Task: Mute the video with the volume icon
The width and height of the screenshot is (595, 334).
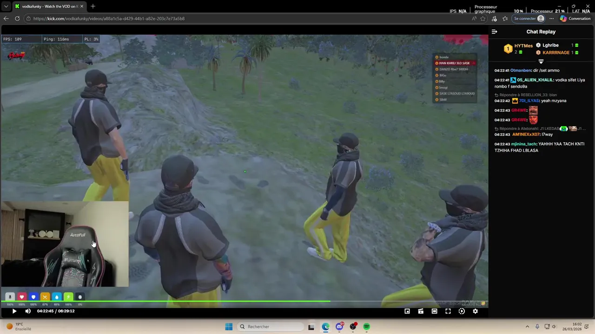Action: pos(28,311)
